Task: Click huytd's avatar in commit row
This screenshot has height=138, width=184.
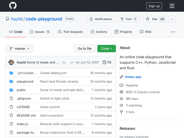Action: tap(11, 62)
